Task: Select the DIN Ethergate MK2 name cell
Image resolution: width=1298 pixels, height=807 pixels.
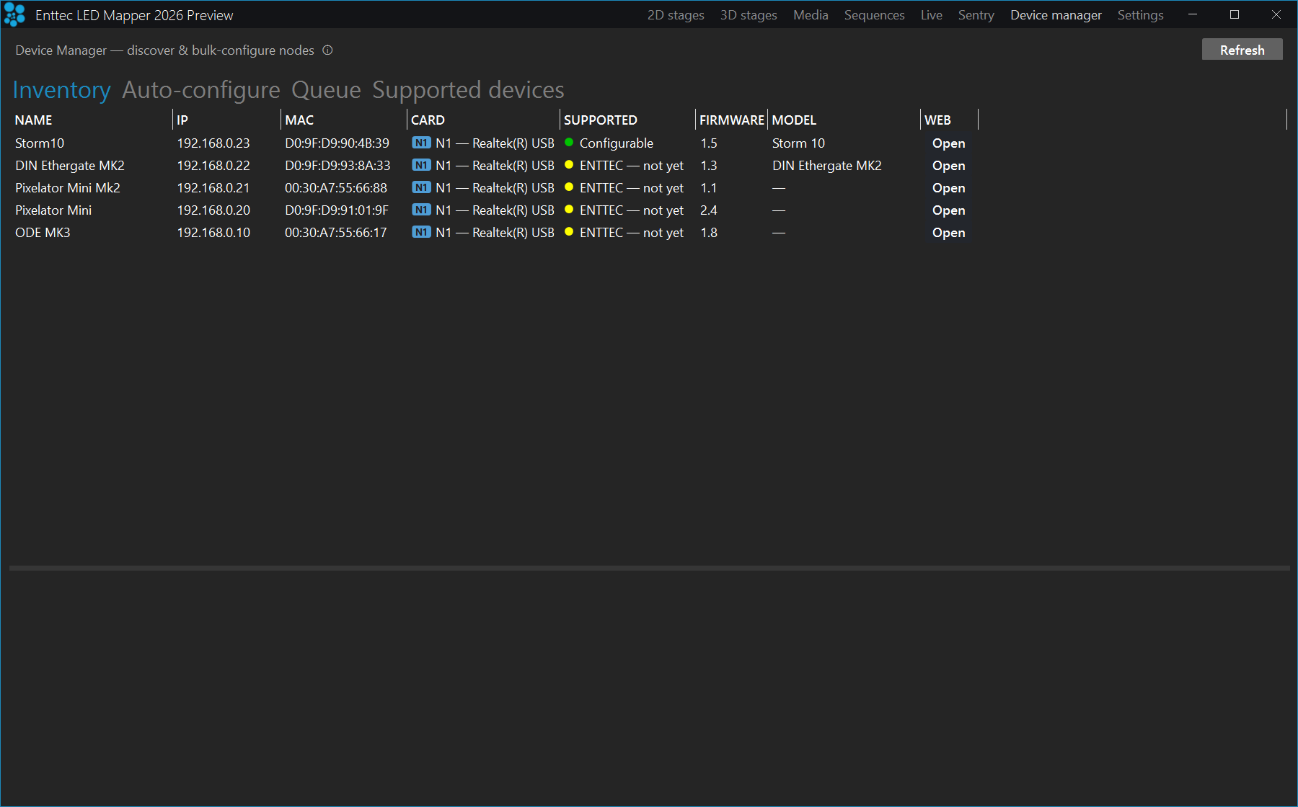Action: click(x=70, y=166)
